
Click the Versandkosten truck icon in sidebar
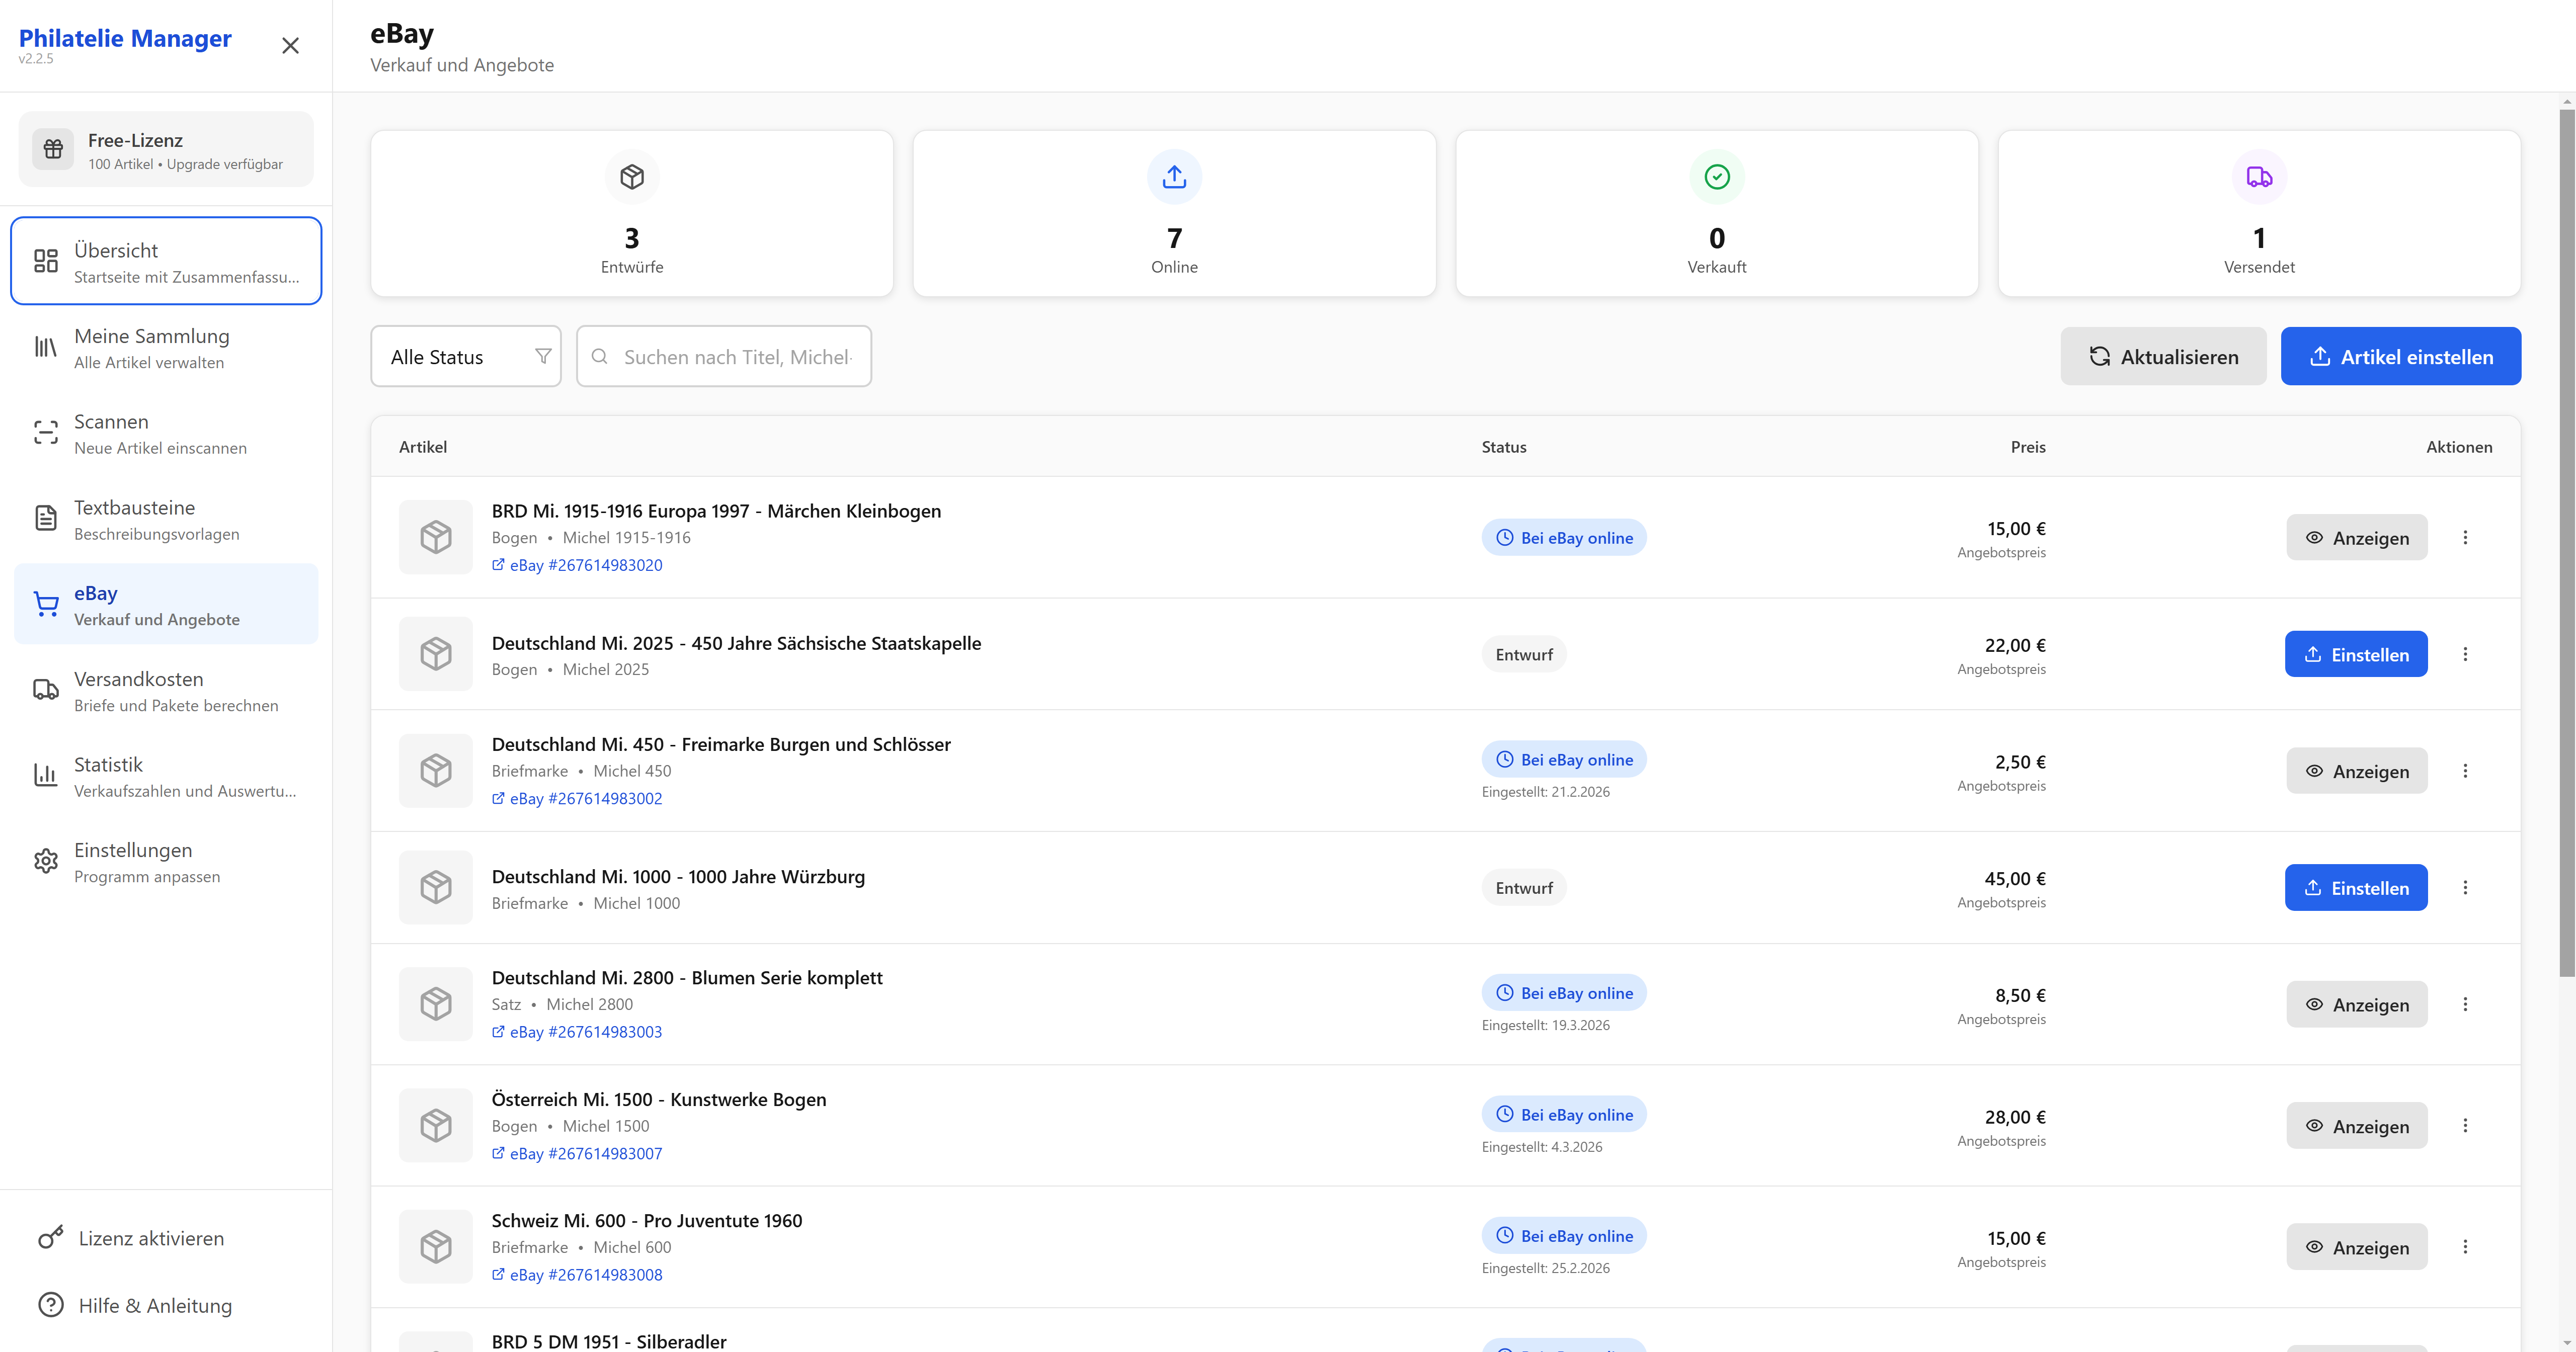(x=46, y=690)
